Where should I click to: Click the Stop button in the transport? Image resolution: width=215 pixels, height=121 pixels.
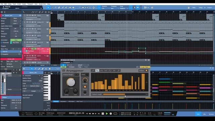point(103,114)
